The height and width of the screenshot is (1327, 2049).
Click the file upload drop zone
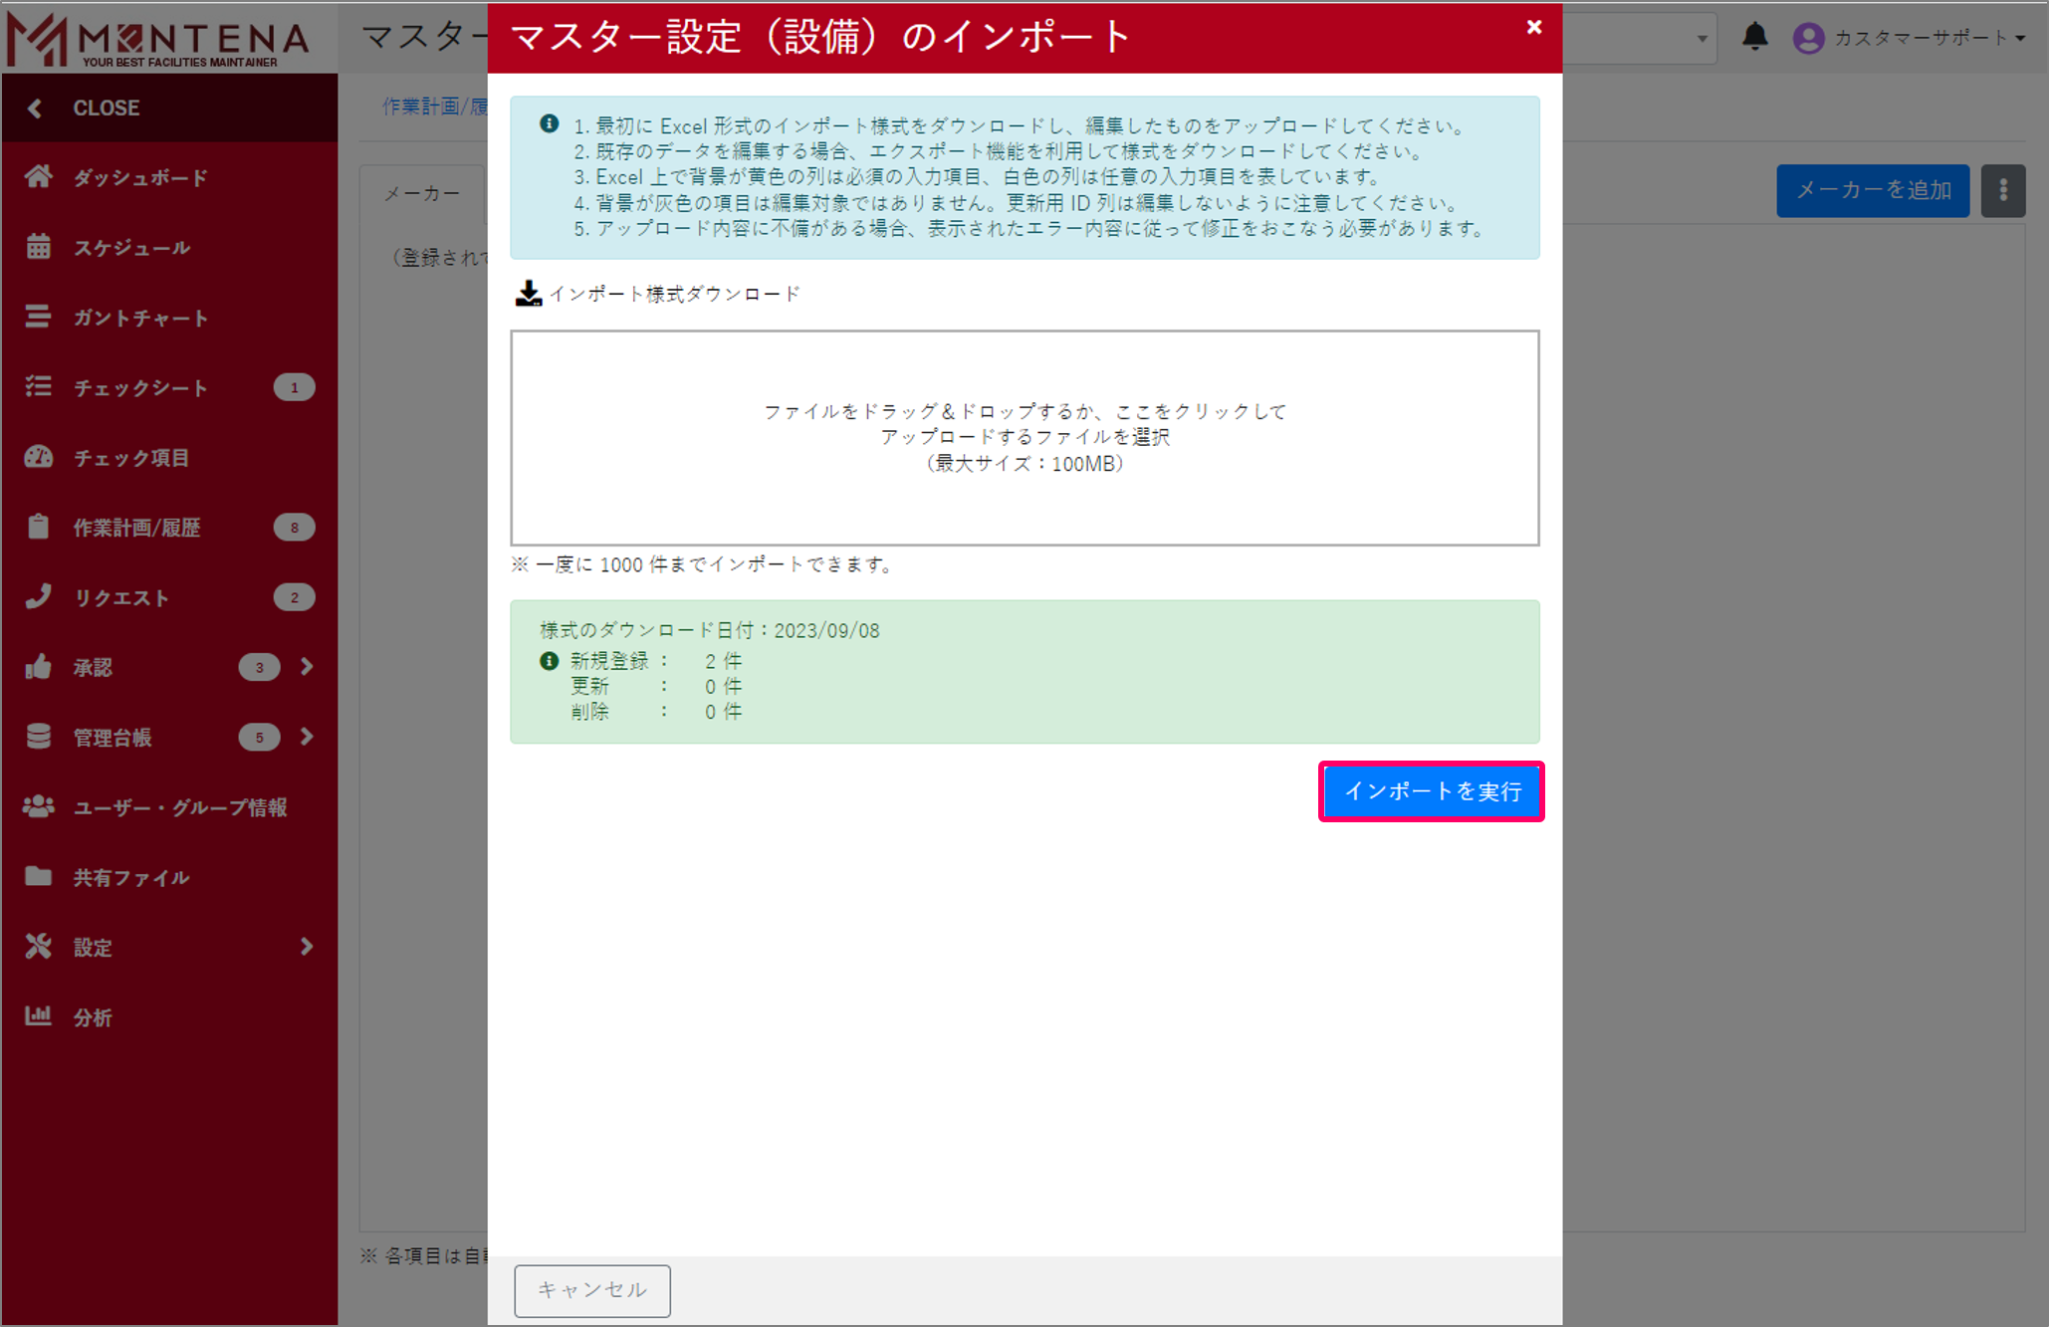pyautogui.click(x=1024, y=436)
